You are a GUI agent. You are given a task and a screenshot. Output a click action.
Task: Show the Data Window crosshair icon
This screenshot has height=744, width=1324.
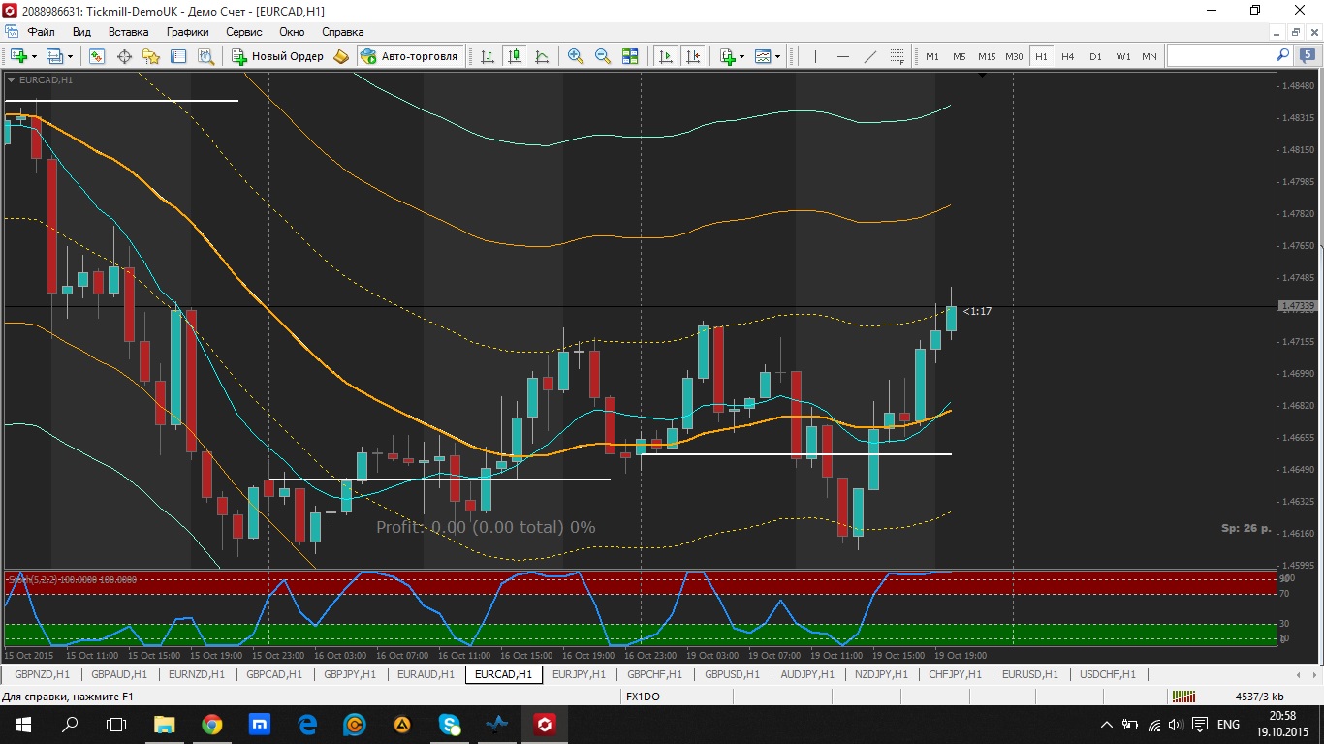pyautogui.click(x=124, y=56)
